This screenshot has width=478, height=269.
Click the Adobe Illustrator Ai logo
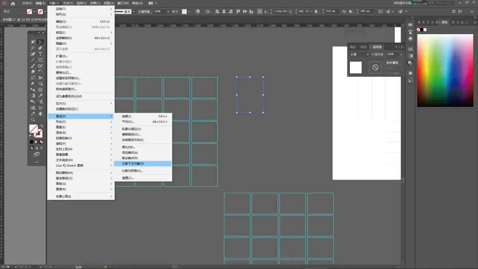4,3
